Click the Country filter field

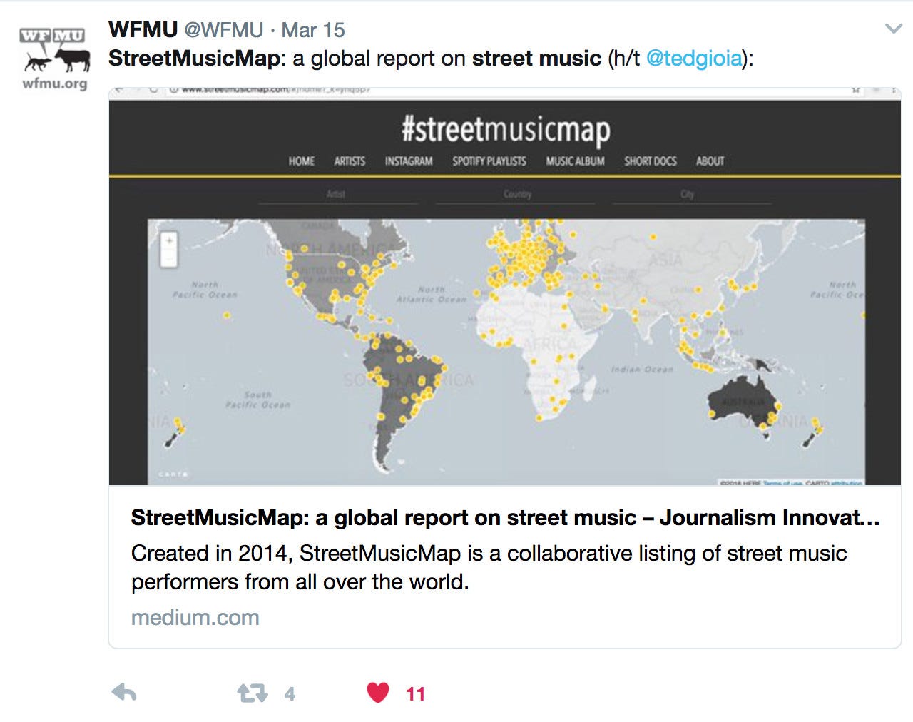(x=515, y=194)
